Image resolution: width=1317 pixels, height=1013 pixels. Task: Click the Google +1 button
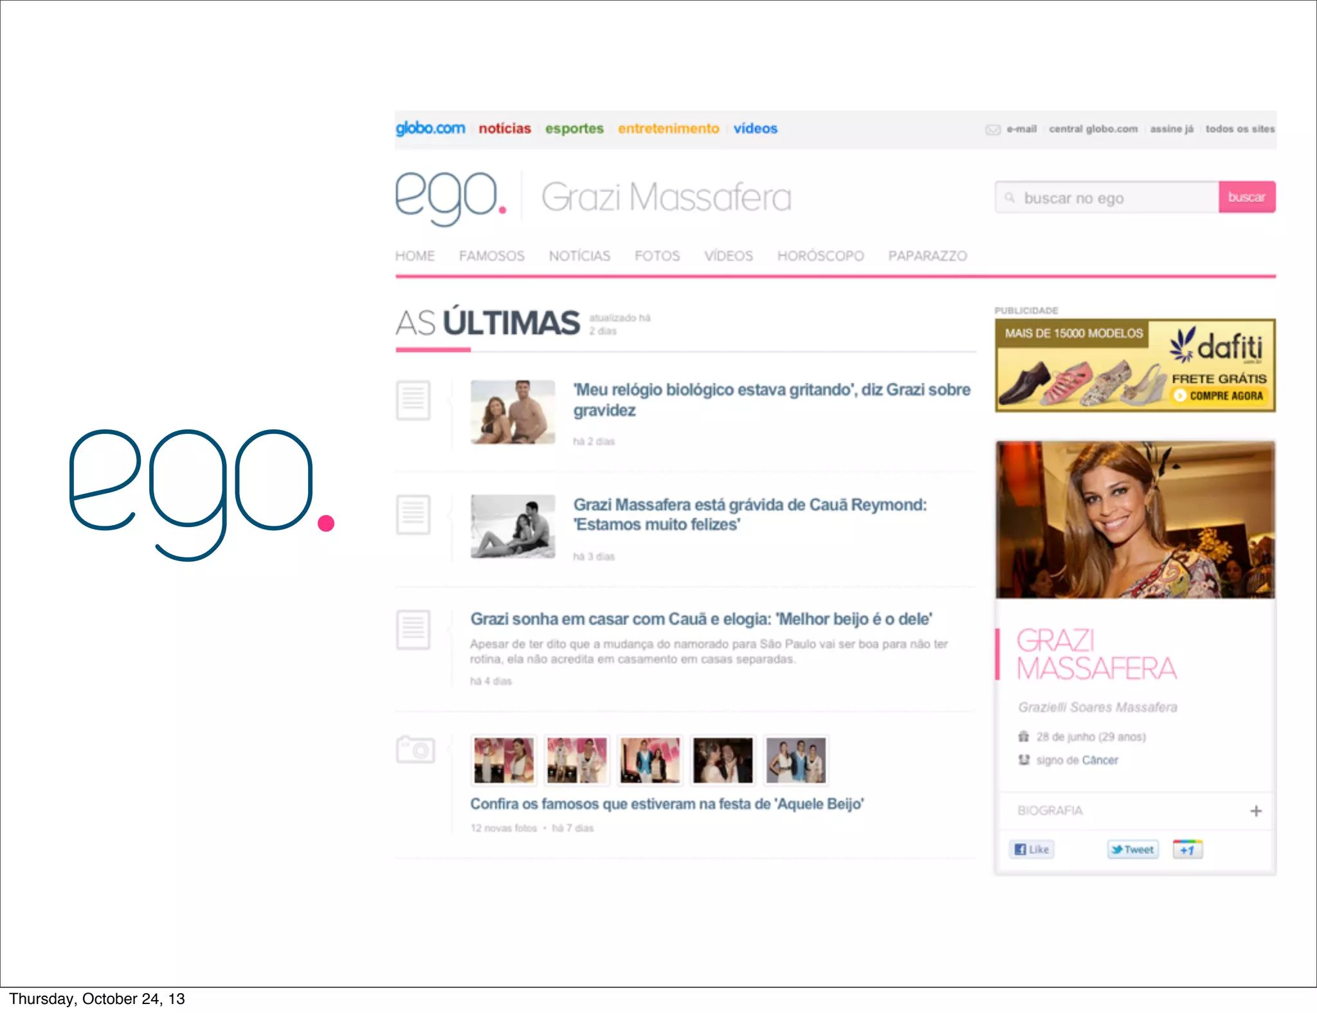(1187, 849)
